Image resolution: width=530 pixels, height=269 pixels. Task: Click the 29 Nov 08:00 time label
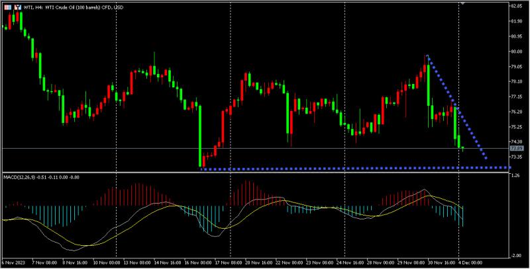411,262
